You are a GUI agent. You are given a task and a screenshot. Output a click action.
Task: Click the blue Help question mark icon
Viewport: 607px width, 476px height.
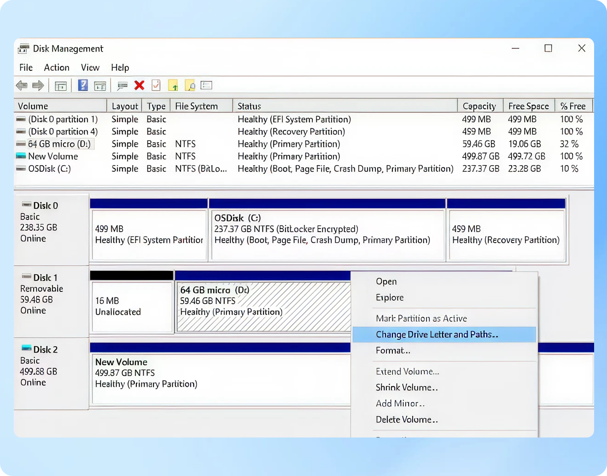pyautogui.click(x=83, y=85)
